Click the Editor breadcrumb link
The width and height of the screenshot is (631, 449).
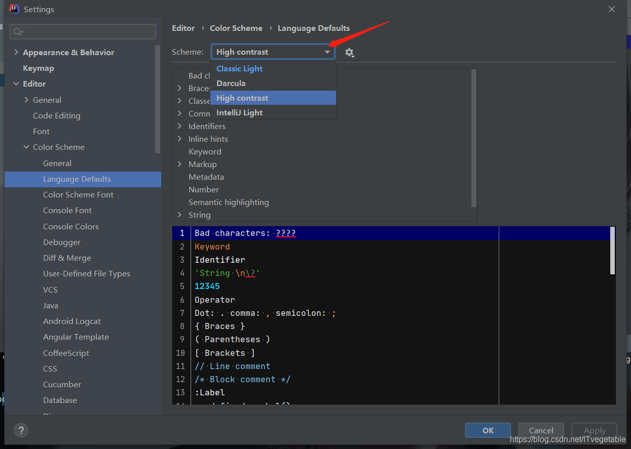point(183,28)
